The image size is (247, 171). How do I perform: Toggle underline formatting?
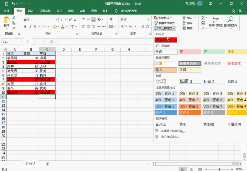point(35,26)
